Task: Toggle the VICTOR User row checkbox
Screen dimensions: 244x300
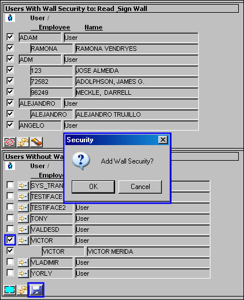Action: pyautogui.click(x=10, y=240)
